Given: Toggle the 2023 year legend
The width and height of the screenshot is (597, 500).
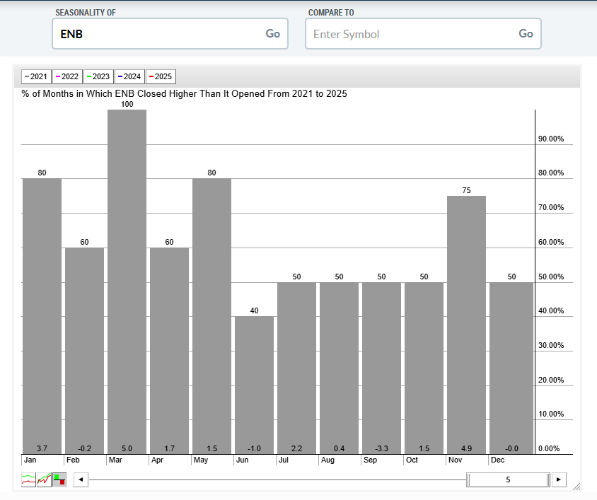Looking at the screenshot, I should (x=98, y=76).
